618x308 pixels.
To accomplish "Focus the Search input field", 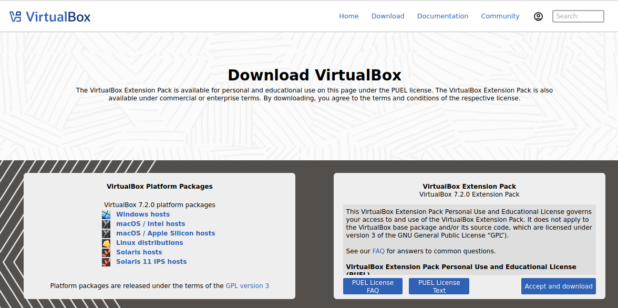I will 578,16.
